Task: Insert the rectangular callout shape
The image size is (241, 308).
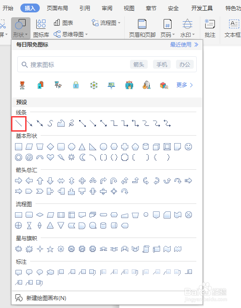Action: (19, 273)
